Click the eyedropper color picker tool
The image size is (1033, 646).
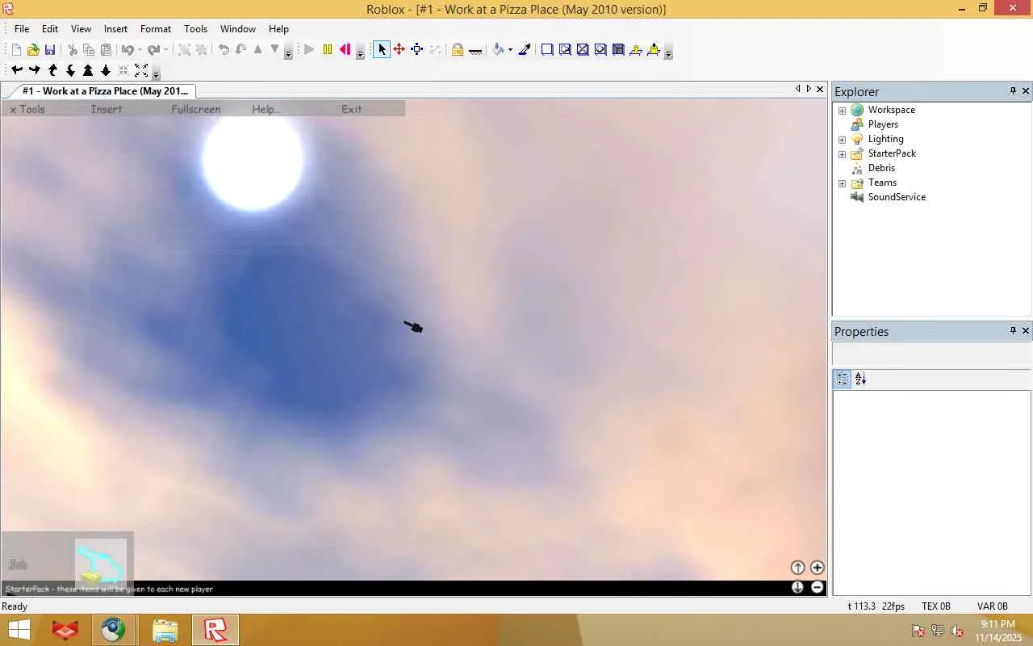click(524, 50)
